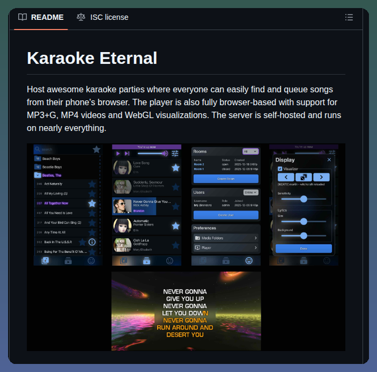Click the Create User button

(226, 215)
